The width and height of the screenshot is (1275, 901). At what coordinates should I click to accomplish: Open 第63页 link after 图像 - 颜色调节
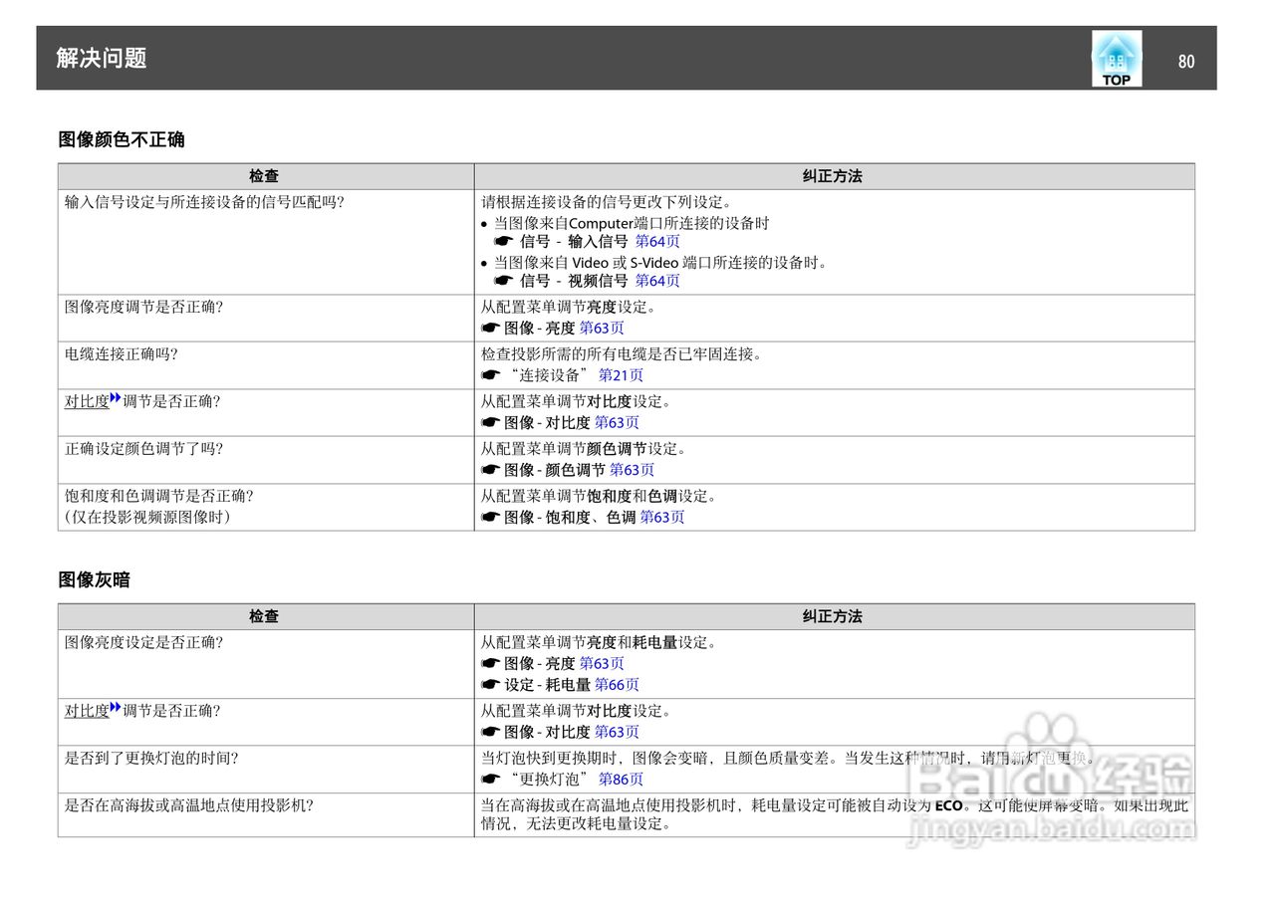click(632, 470)
